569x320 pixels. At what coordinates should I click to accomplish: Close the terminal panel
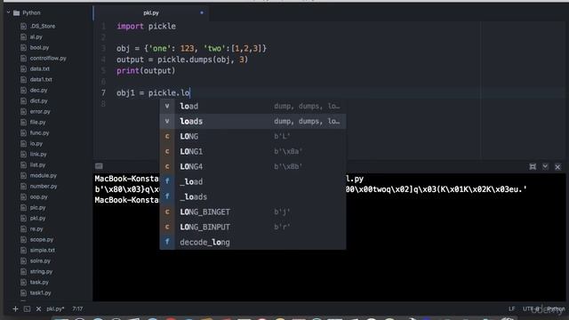557,167
